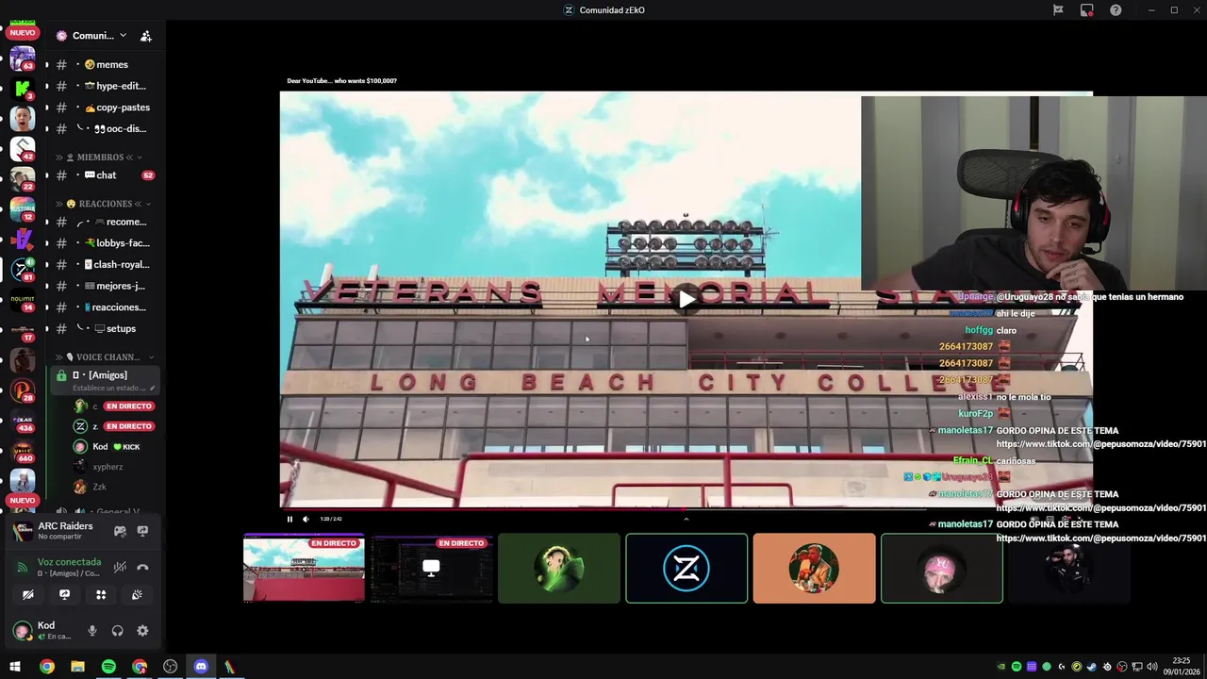Open the lobbys-fac channel
Image resolution: width=1207 pixels, height=679 pixels.
click(105, 243)
